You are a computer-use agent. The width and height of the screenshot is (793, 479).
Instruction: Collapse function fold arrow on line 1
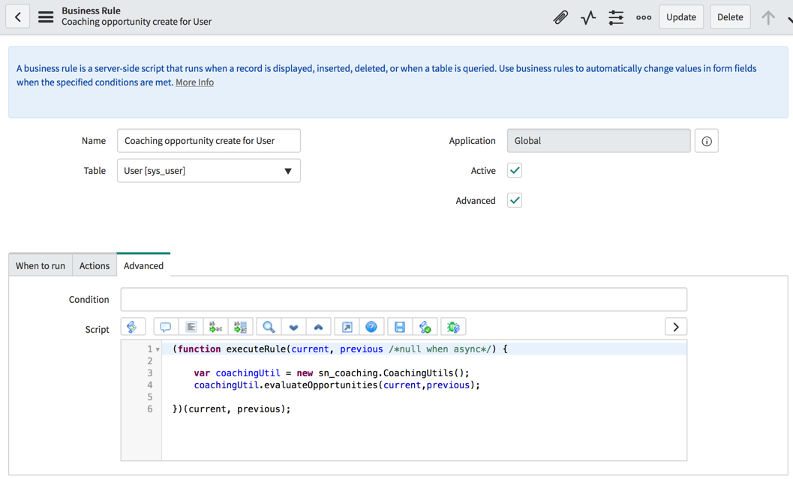click(x=158, y=349)
